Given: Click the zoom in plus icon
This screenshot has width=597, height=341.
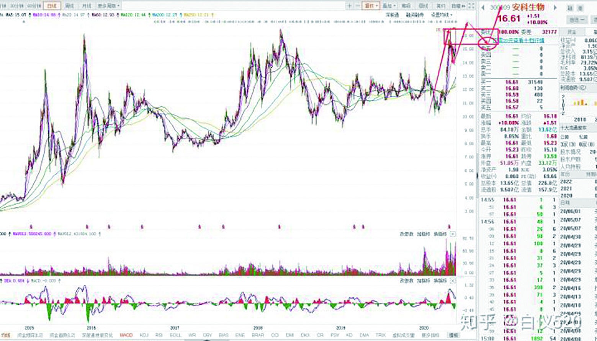Looking at the screenshot, I should [349, 6].
